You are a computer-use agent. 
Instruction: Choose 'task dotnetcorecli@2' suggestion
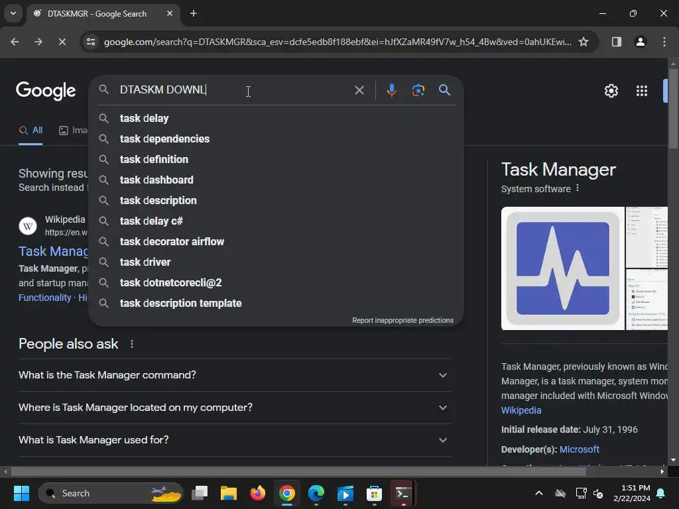pos(277,282)
